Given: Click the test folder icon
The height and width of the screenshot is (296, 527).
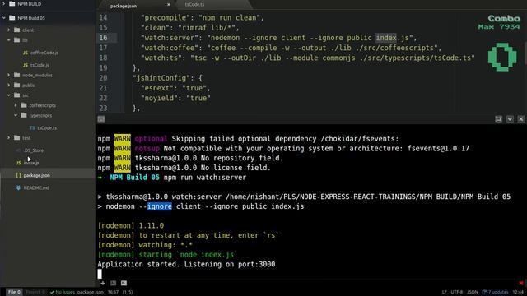Looking at the screenshot, I should coord(16,137).
